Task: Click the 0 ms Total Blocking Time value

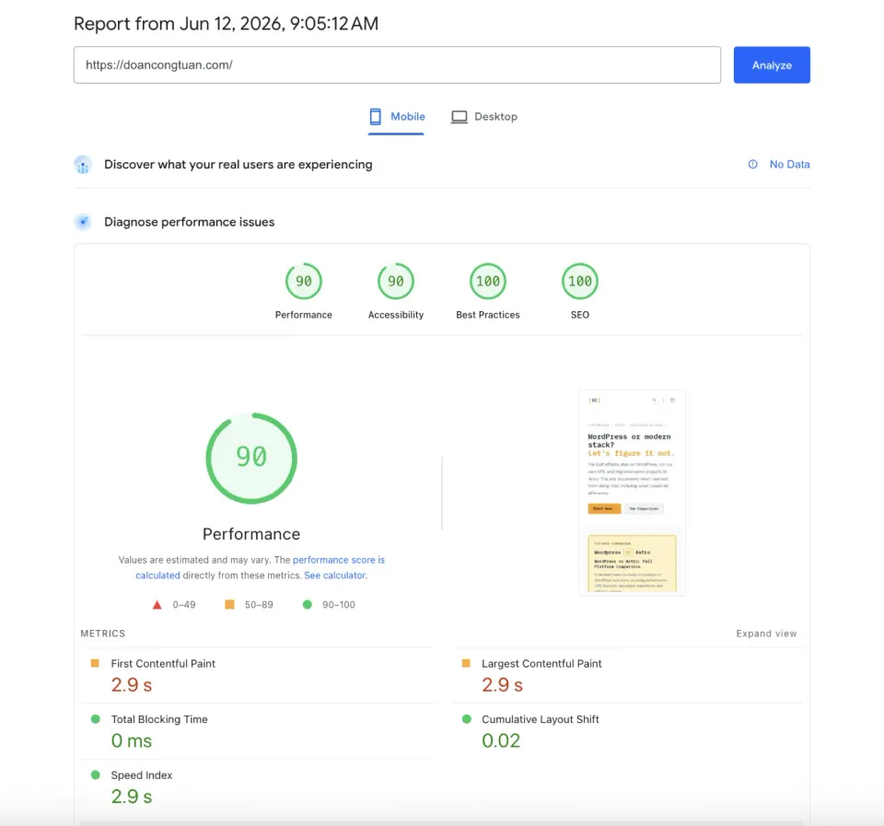Action: 132,741
